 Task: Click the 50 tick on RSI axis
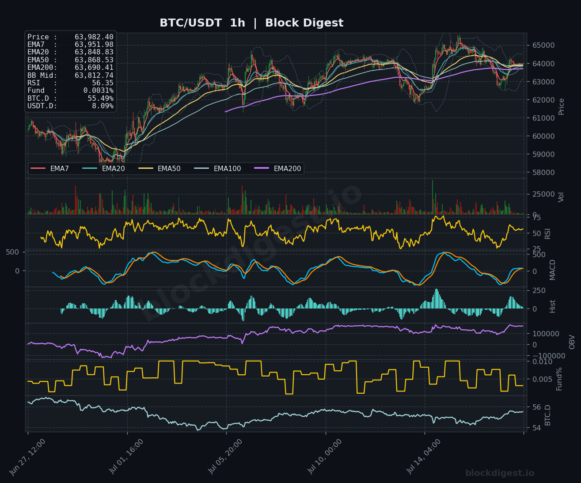536,233
